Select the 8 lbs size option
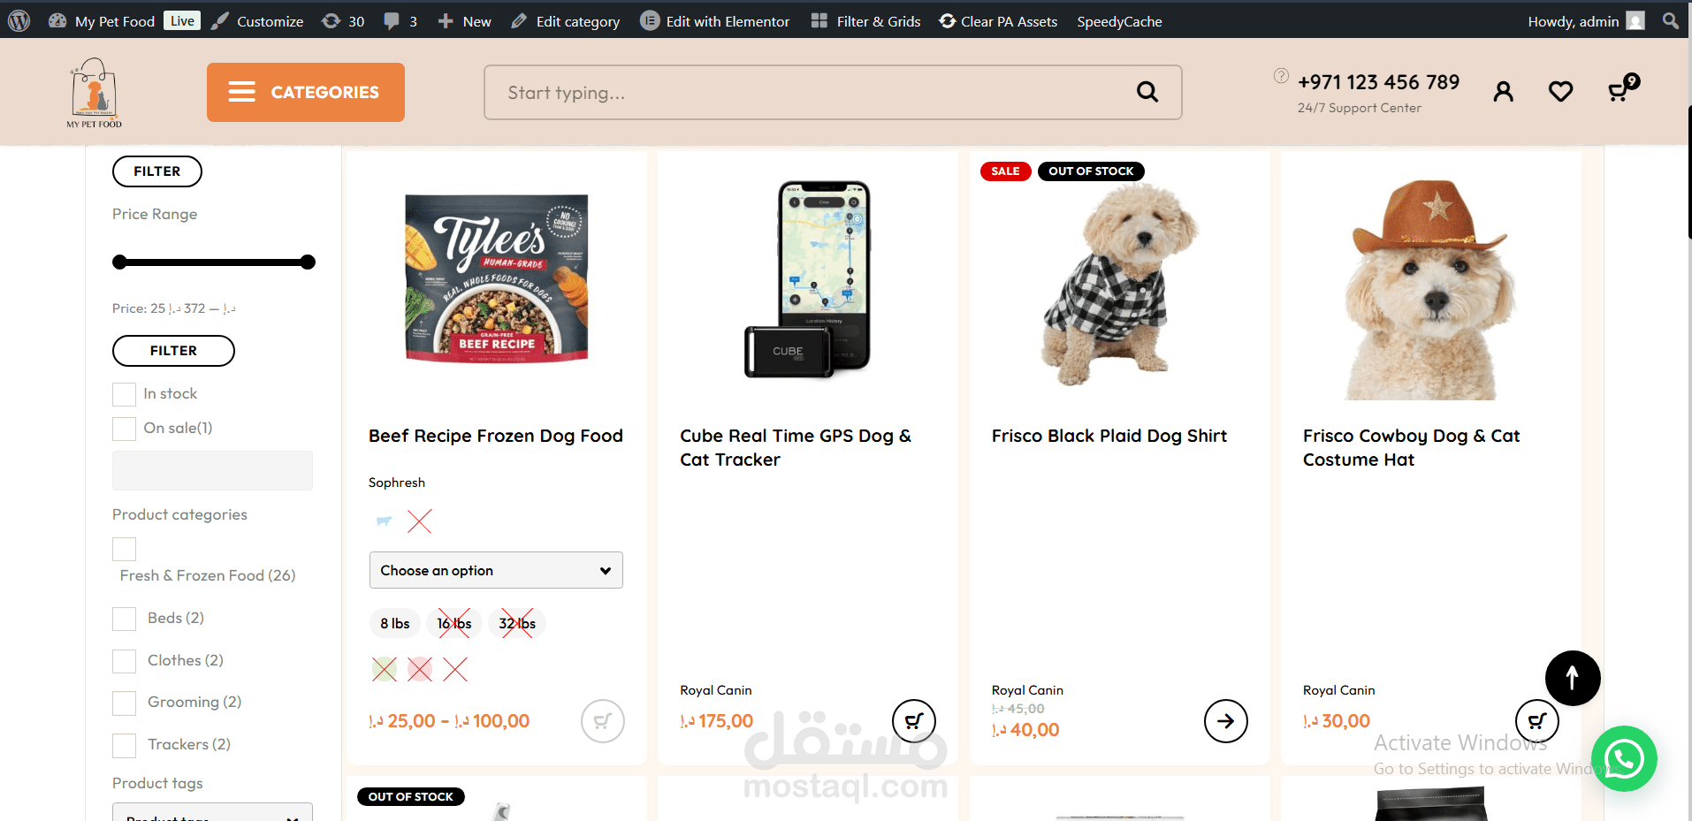Viewport: 1692px width, 821px height. pos(395,623)
